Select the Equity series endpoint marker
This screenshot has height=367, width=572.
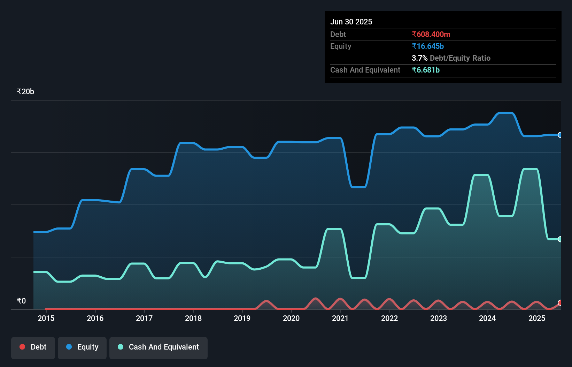point(560,135)
